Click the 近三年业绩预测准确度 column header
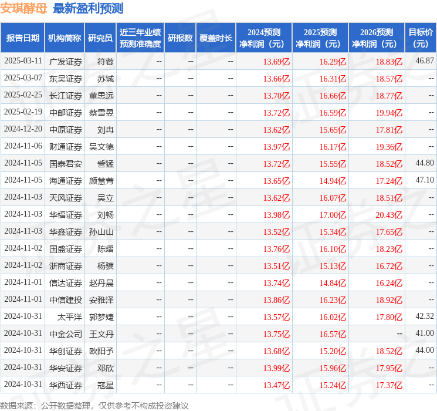The height and width of the screenshot is (411, 437). click(x=140, y=38)
